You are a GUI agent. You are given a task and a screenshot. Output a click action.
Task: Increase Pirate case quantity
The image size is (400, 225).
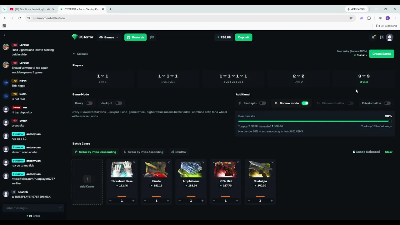coord(168,201)
